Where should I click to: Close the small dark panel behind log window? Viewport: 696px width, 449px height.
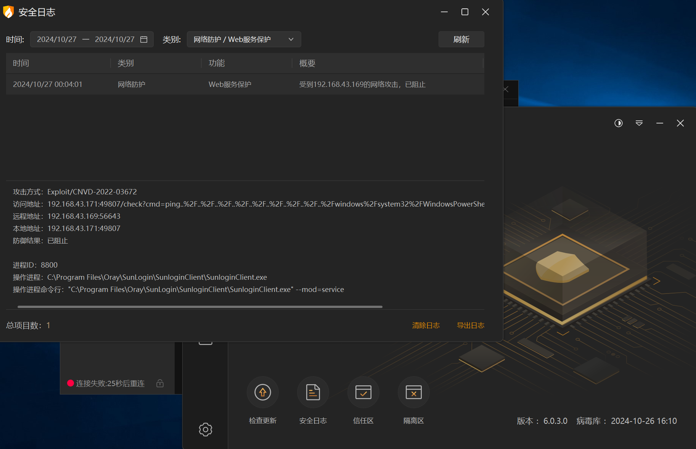tap(506, 90)
